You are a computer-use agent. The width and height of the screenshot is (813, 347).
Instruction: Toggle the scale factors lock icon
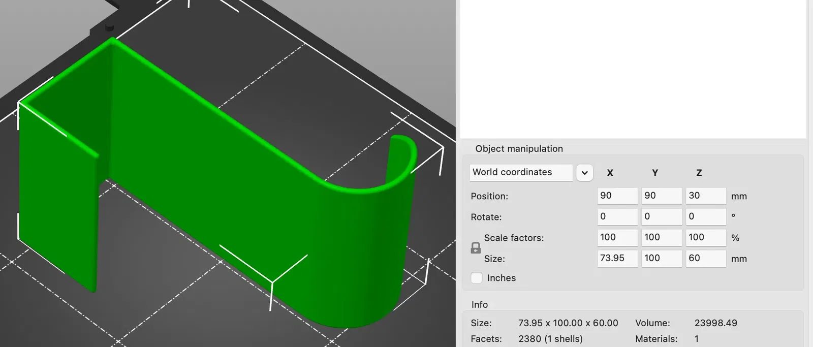coord(476,248)
